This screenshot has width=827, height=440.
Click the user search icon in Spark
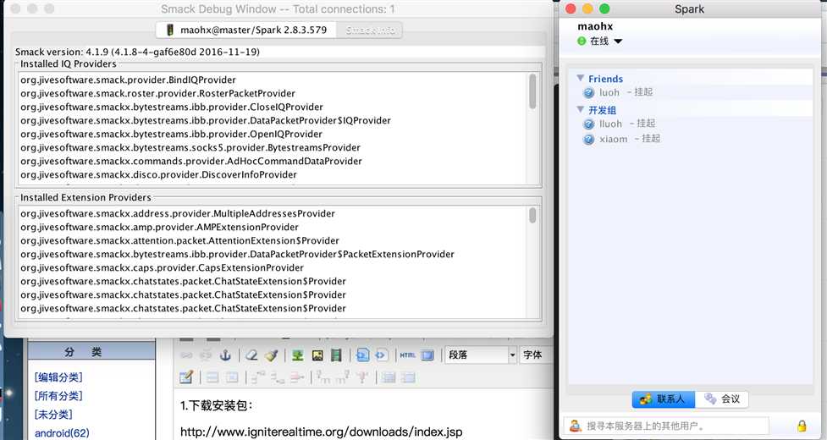576,426
